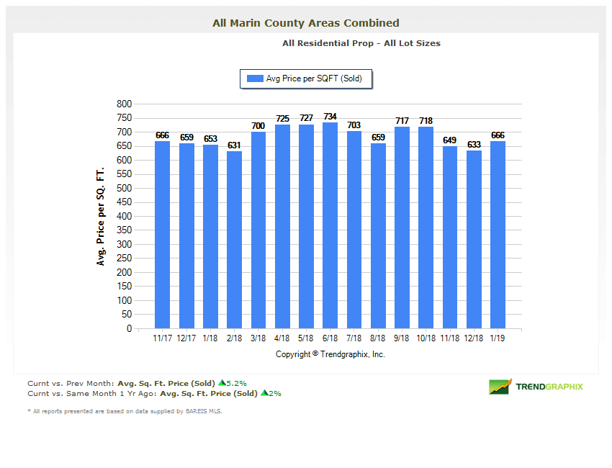
Task: Select the 2/18 bar showing 631
Action: coord(234,240)
